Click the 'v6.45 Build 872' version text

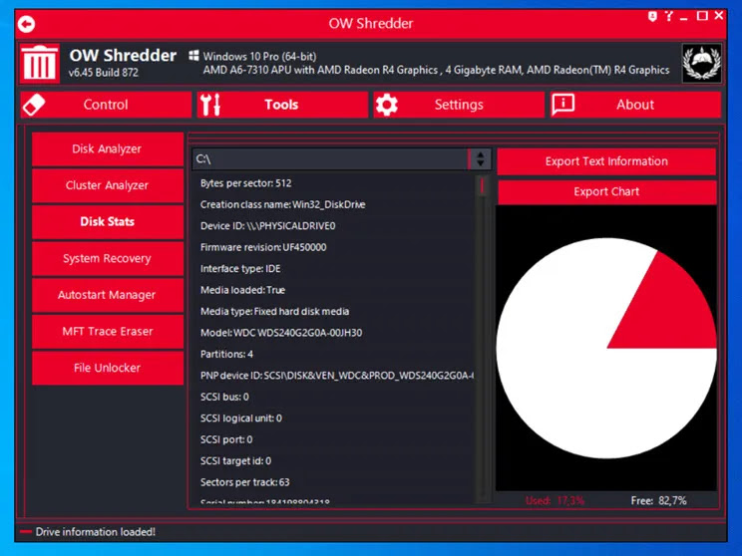(104, 73)
